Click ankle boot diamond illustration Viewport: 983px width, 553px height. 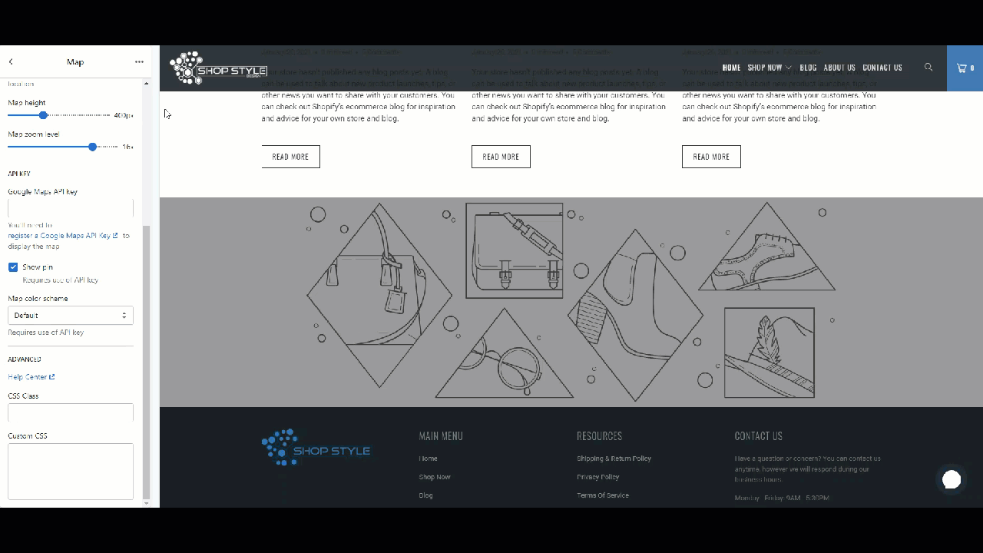[635, 316]
